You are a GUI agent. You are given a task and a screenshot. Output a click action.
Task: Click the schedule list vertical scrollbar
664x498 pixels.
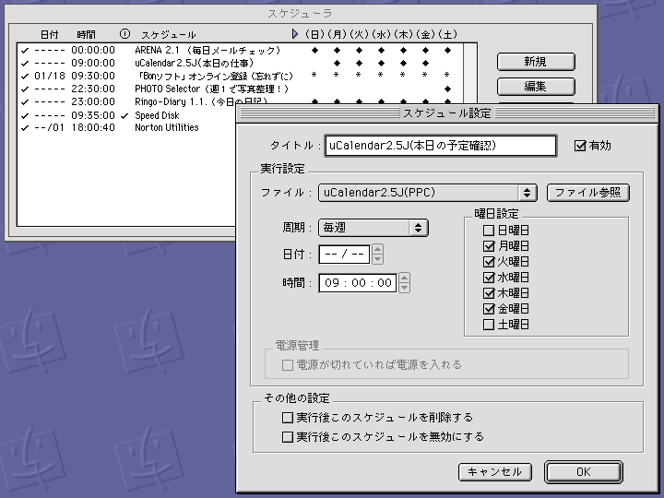pos(470,73)
